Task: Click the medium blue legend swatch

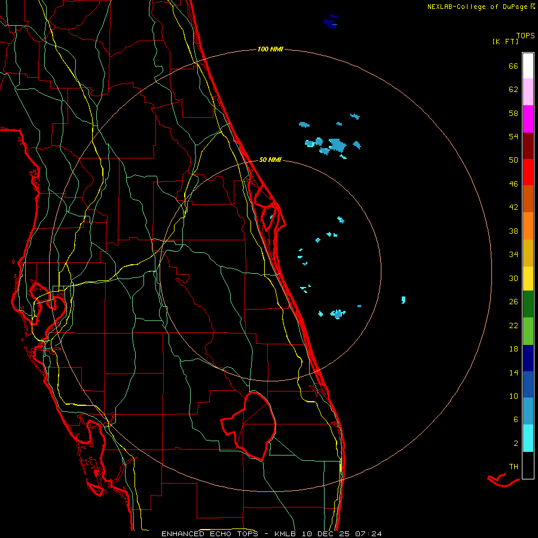Action: pyautogui.click(x=528, y=384)
